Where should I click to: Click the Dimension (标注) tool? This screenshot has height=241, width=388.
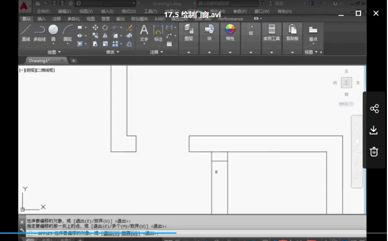coord(158,33)
